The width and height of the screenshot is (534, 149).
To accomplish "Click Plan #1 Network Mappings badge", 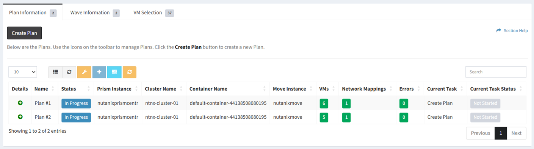I will pyautogui.click(x=346, y=103).
